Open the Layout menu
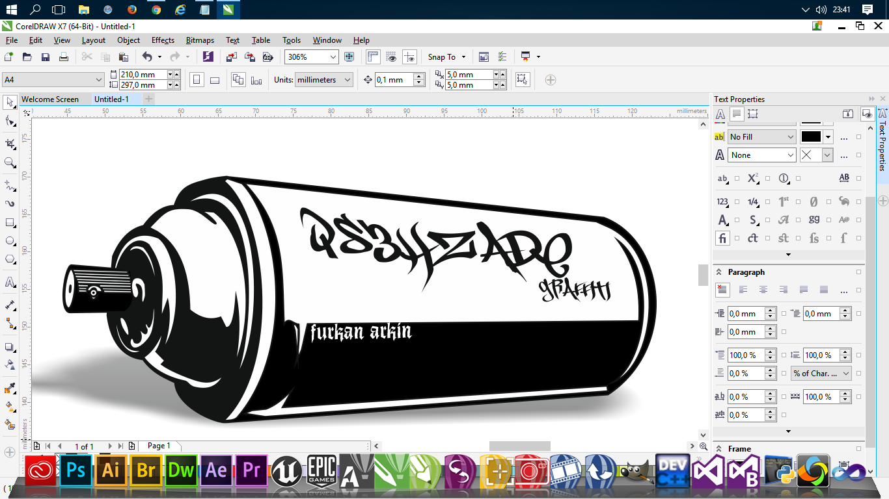Viewport: 889px width, 499px height. pos(94,40)
